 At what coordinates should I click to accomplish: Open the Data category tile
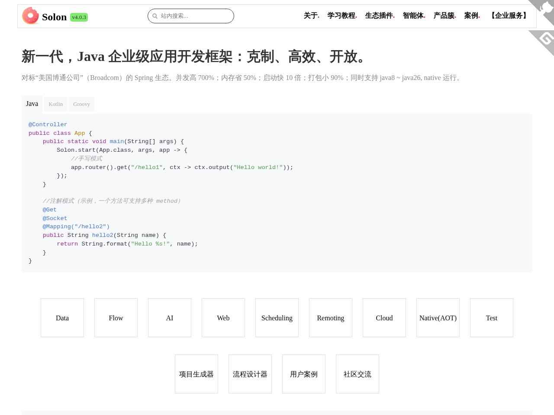pyautogui.click(x=62, y=318)
